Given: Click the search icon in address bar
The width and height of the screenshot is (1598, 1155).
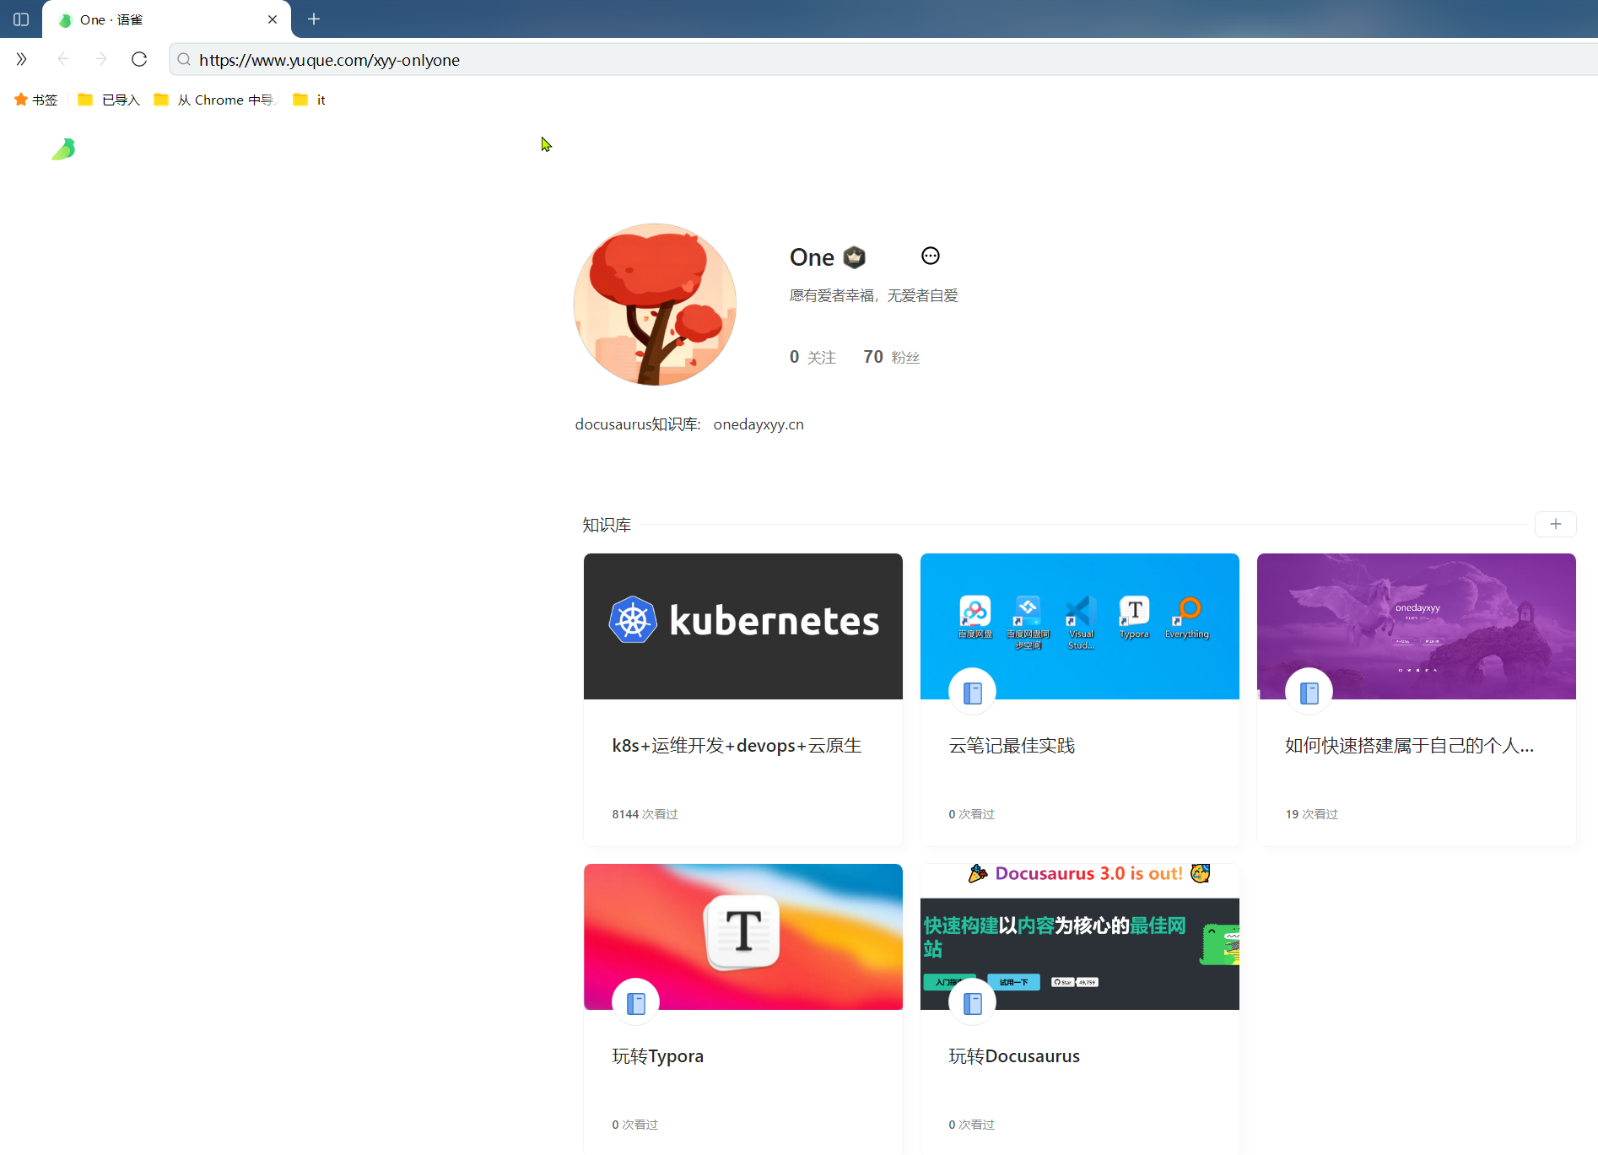Looking at the screenshot, I should coord(184,59).
